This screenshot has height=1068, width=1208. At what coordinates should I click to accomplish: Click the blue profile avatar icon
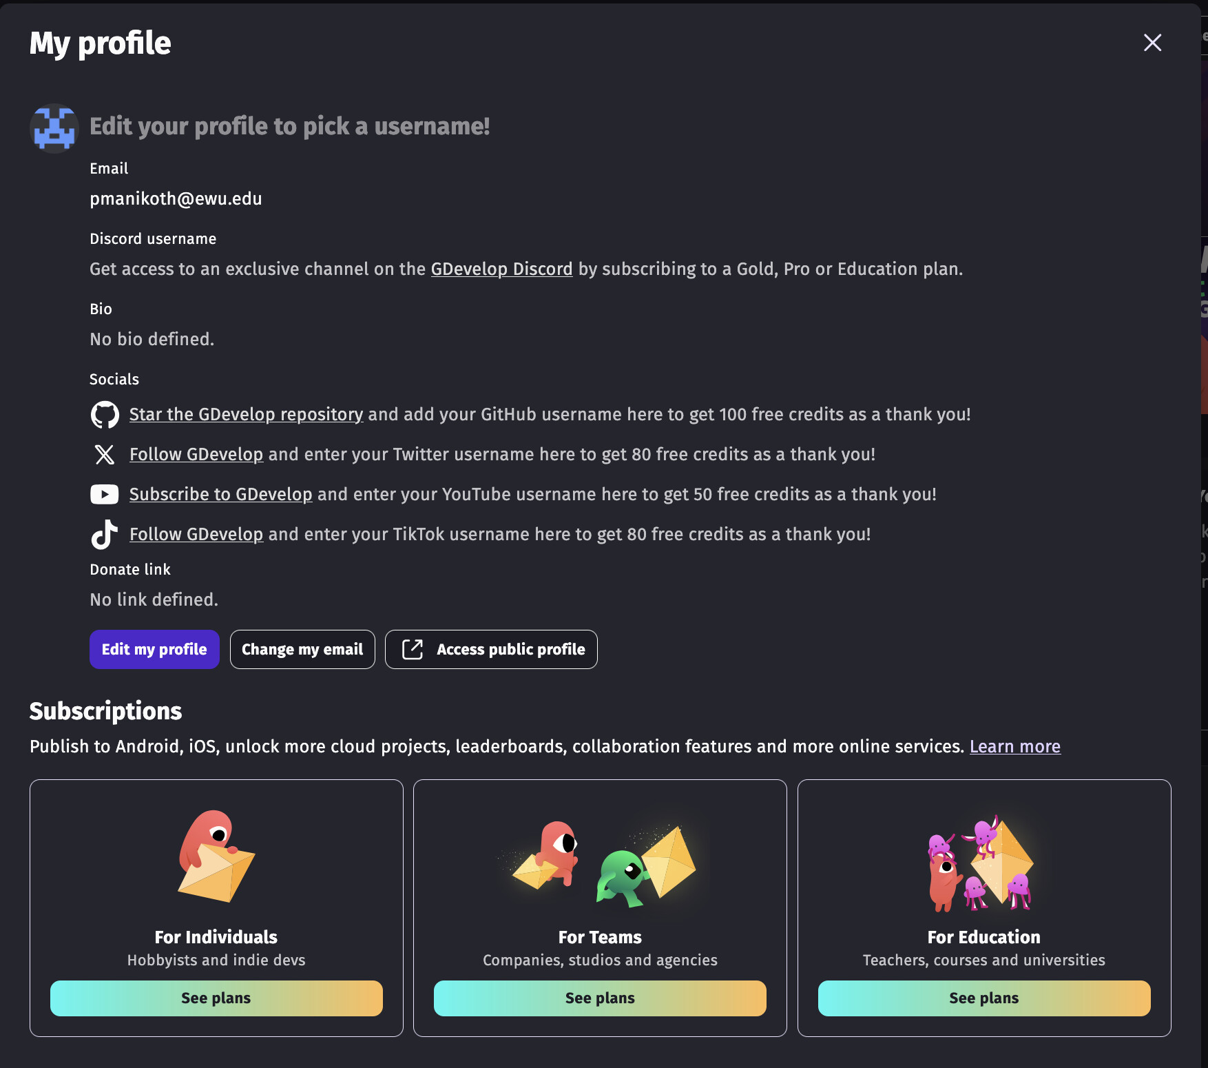[54, 128]
